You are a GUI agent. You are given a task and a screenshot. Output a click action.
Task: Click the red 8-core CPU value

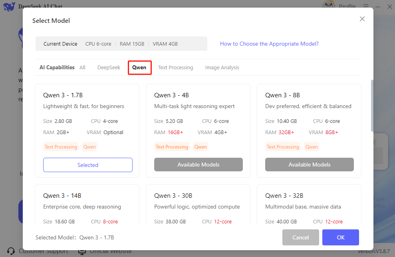click(x=110, y=222)
